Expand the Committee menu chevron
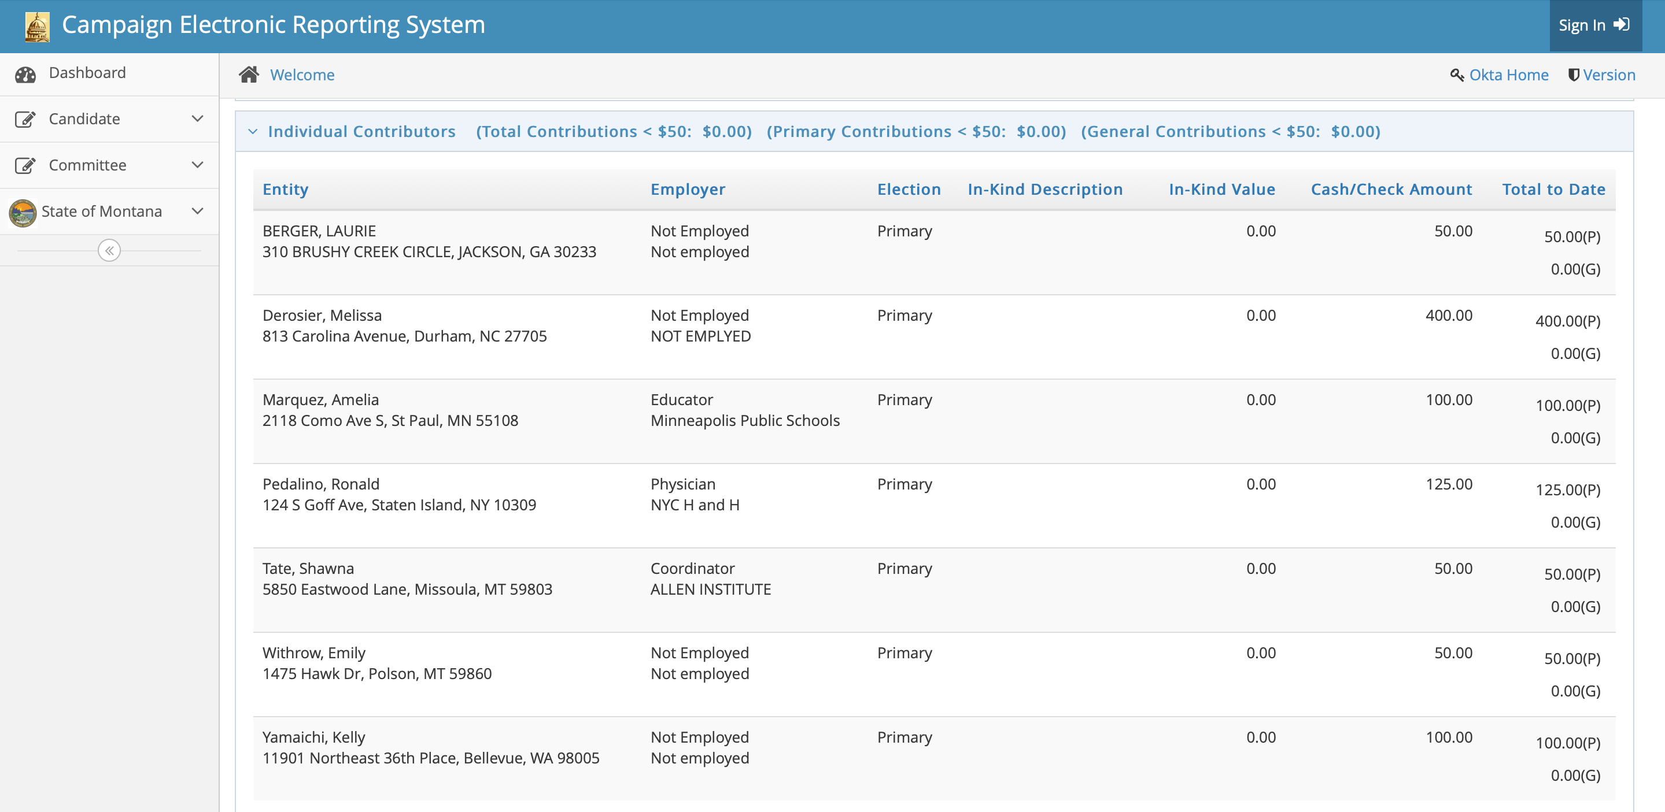Screen dimensions: 1665x812 pos(198,165)
